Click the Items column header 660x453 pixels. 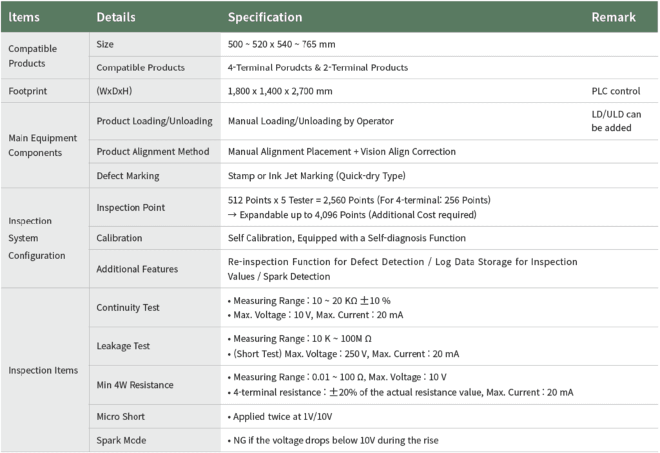(x=24, y=17)
